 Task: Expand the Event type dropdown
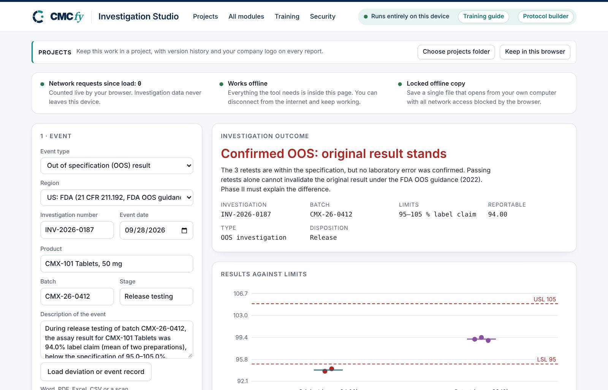[x=117, y=166]
